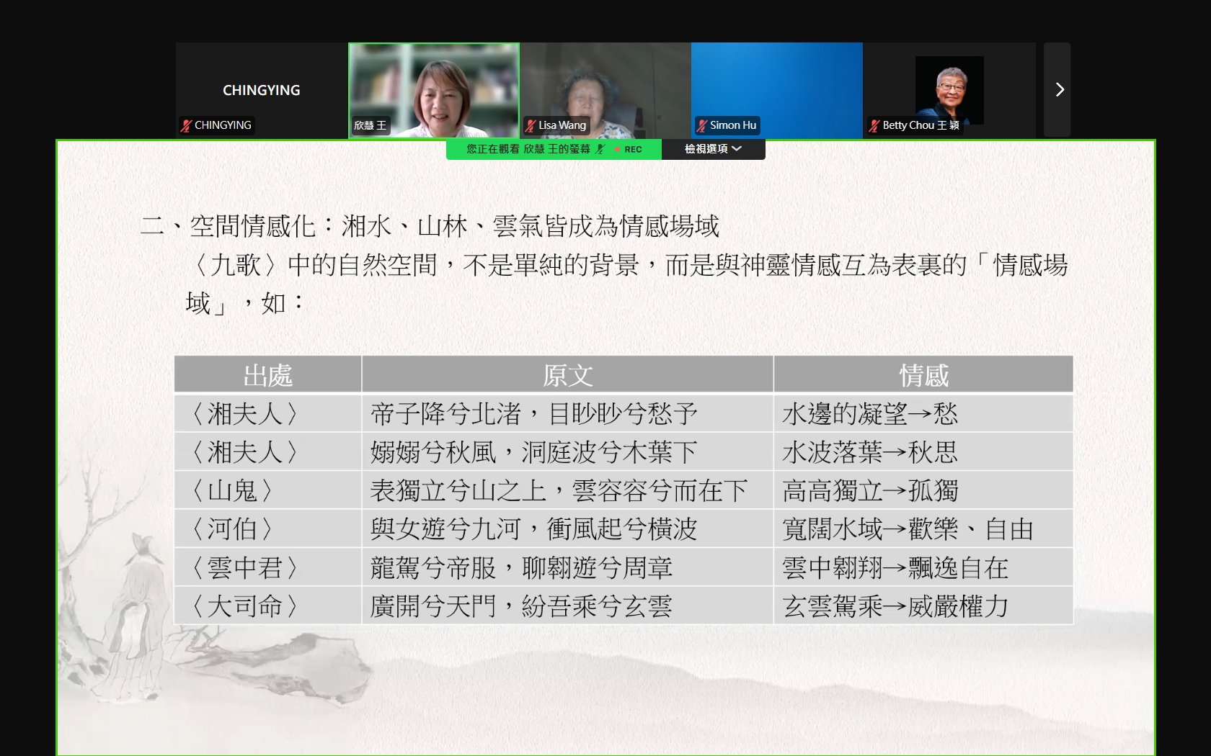Click the '情感' table header
The width and height of the screenshot is (1211, 756).
coord(924,375)
